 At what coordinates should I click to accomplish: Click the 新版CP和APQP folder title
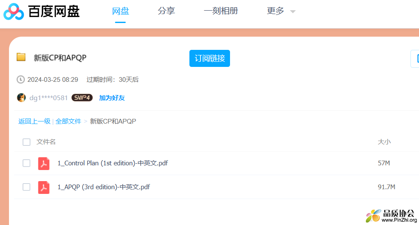[60, 58]
